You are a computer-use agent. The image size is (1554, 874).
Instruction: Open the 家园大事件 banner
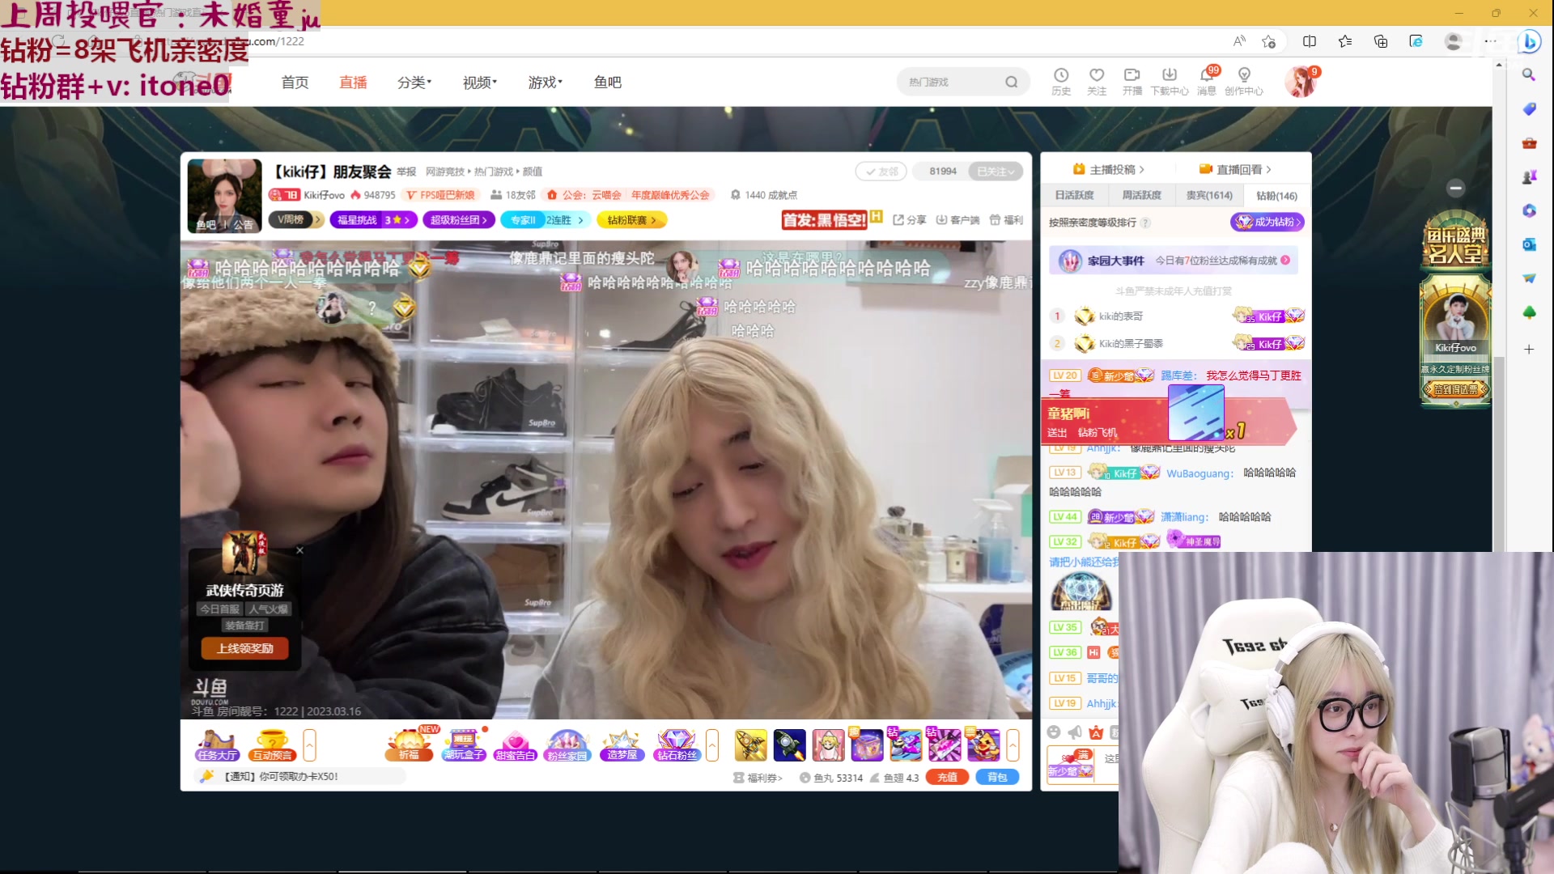[1174, 261]
